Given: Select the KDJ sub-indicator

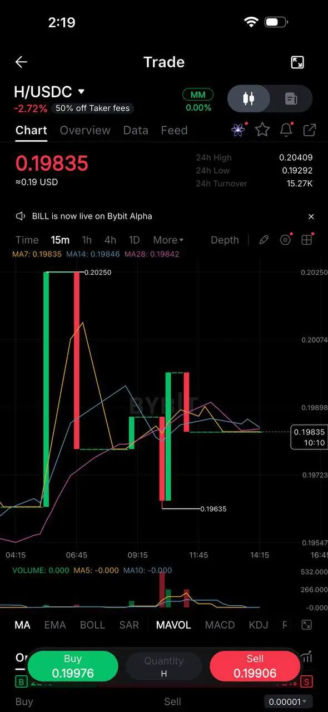Looking at the screenshot, I should coord(258,625).
